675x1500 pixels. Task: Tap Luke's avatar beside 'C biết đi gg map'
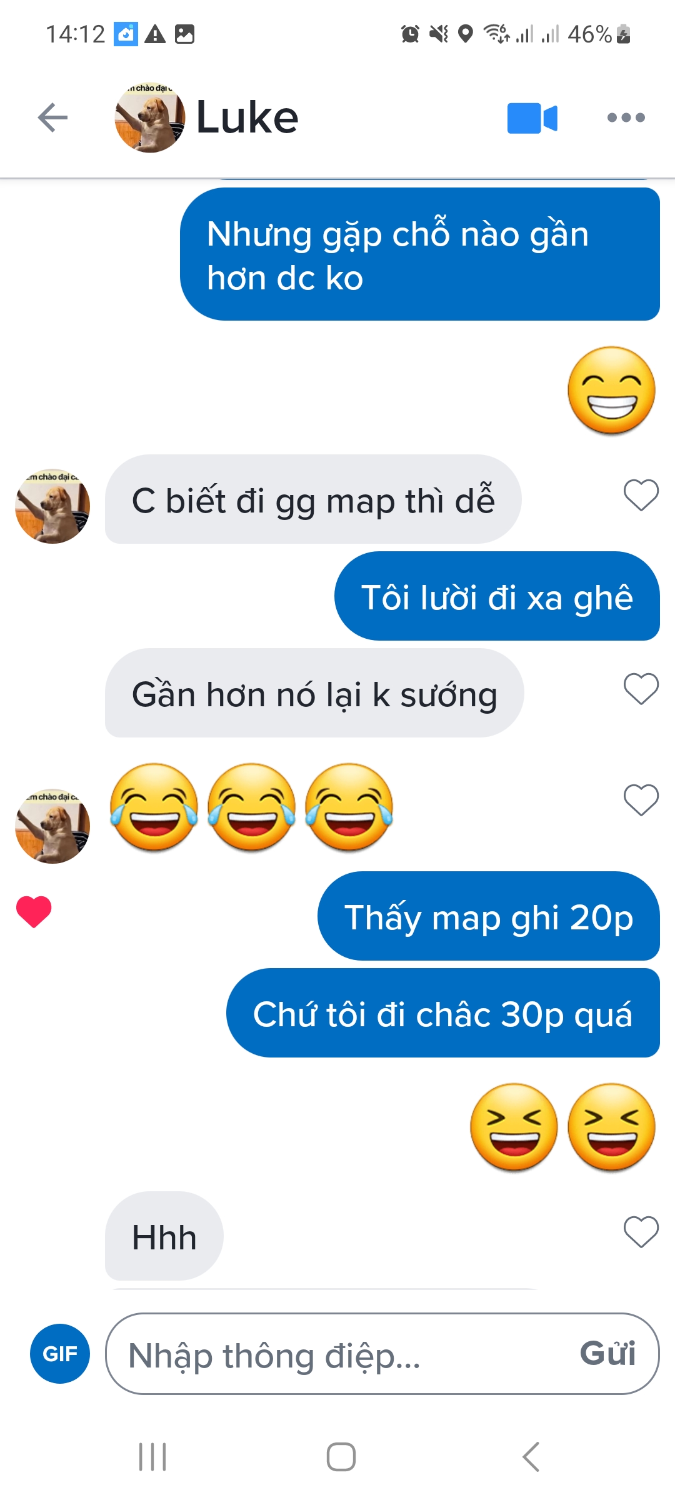pyautogui.click(x=52, y=506)
